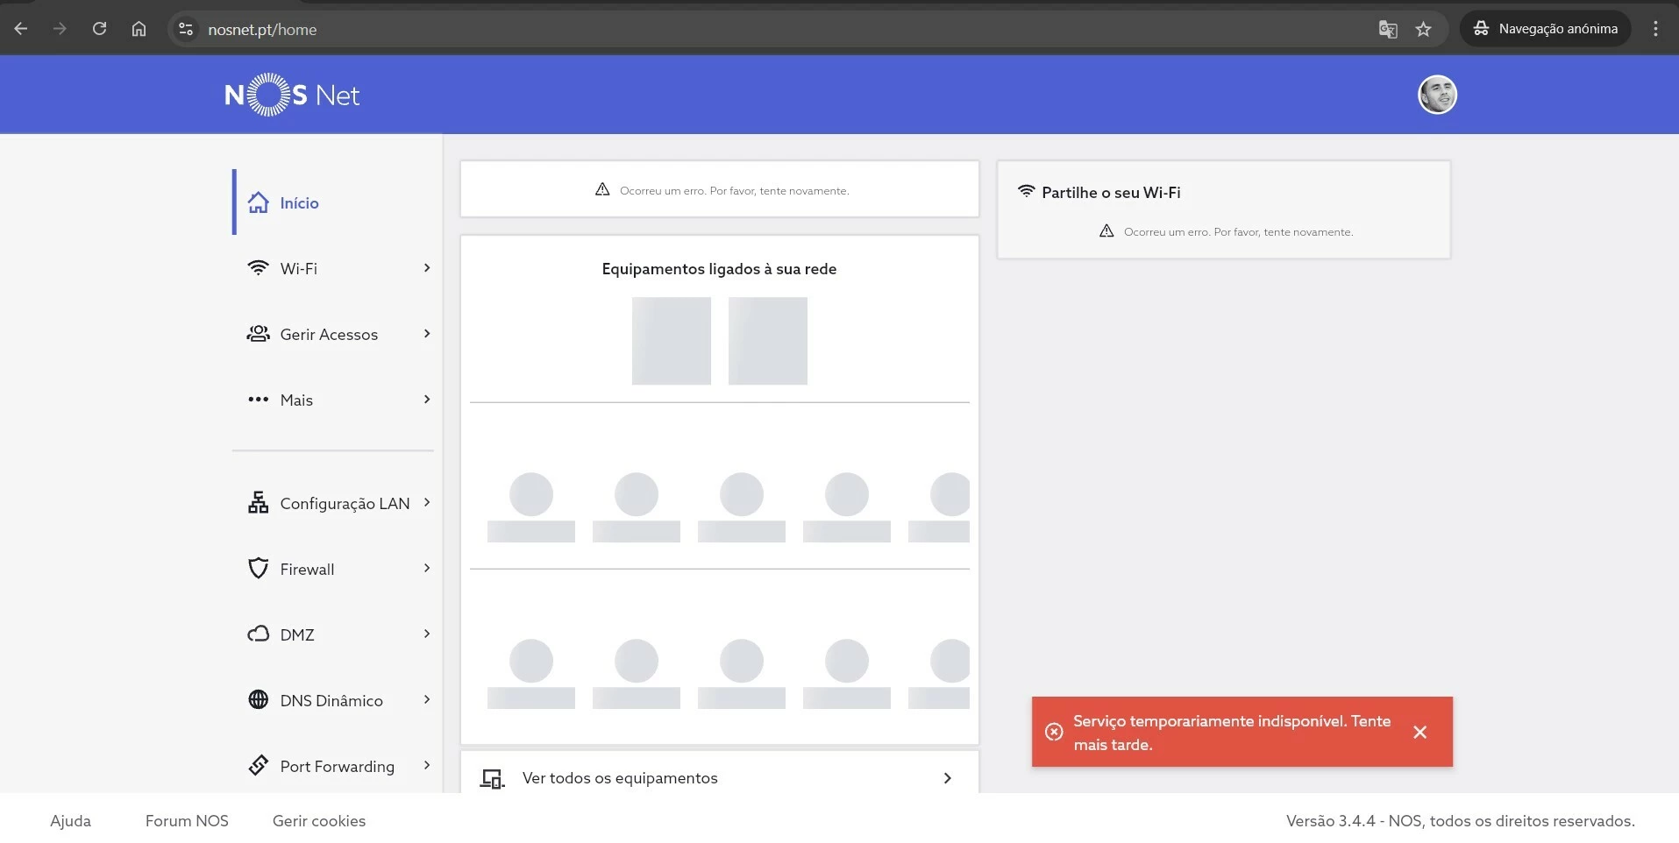
Task: Expand the DNS Dinâmico chevron
Action: (x=427, y=700)
